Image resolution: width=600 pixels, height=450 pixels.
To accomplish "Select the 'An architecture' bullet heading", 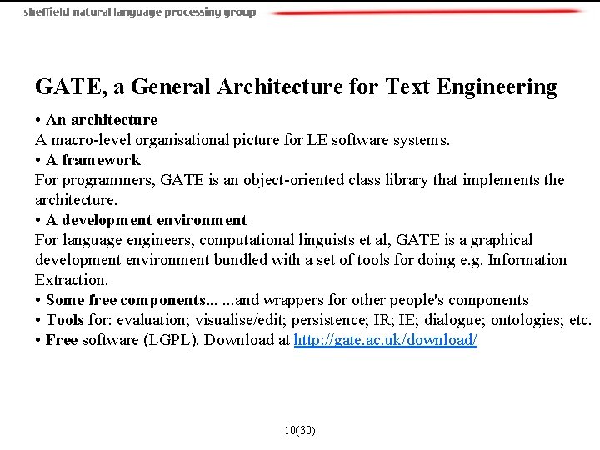I will (x=102, y=120).
